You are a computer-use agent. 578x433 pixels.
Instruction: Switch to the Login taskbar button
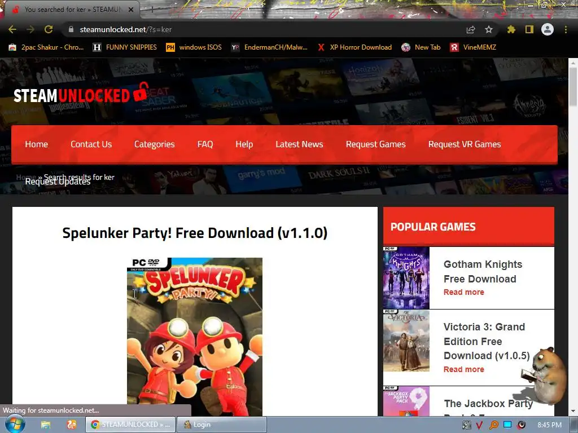pos(221,425)
